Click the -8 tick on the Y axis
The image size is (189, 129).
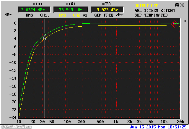[x=14, y=55]
